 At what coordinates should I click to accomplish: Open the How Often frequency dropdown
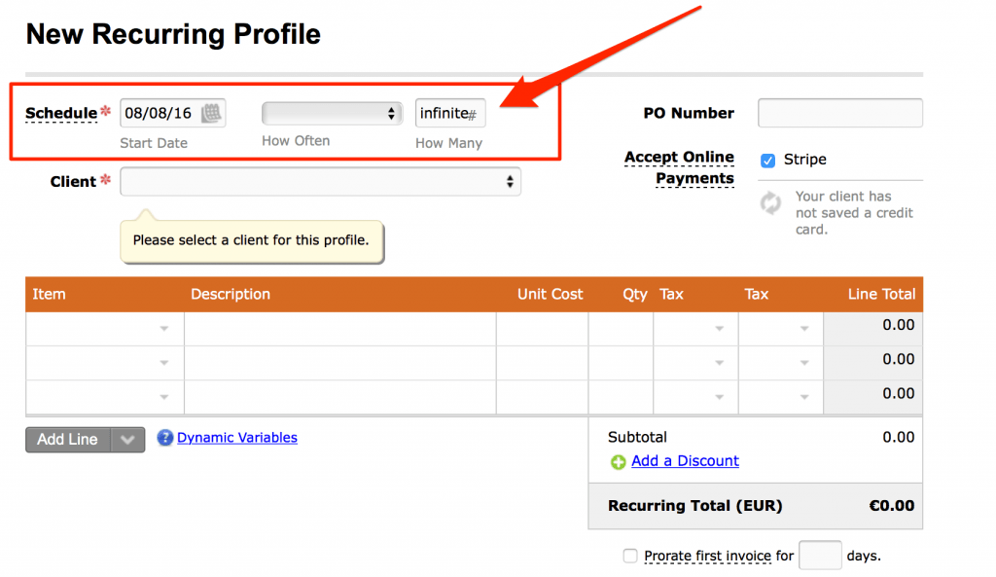(333, 114)
